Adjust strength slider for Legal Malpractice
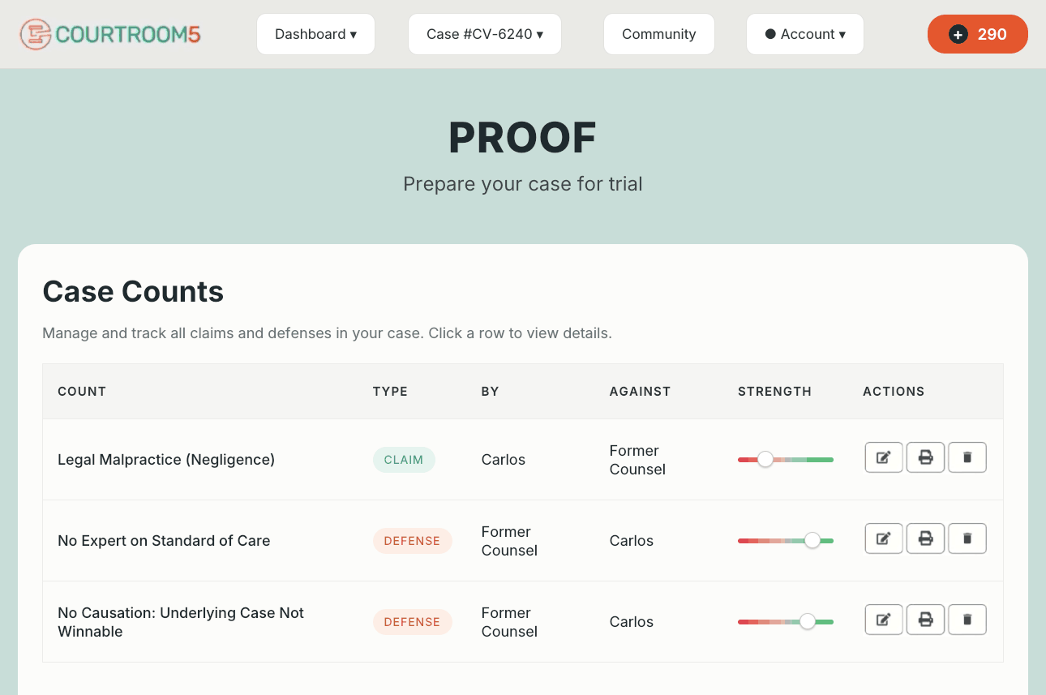Image resolution: width=1046 pixels, height=695 pixels. [x=765, y=460]
